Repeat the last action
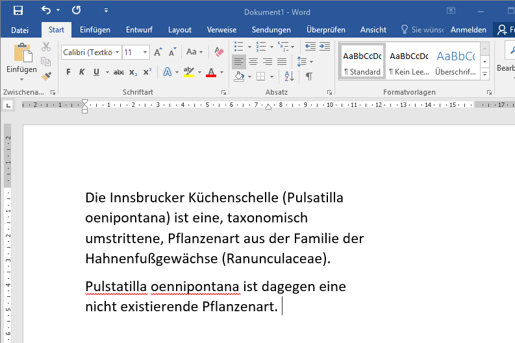This screenshot has width=515, height=343. (76, 10)
